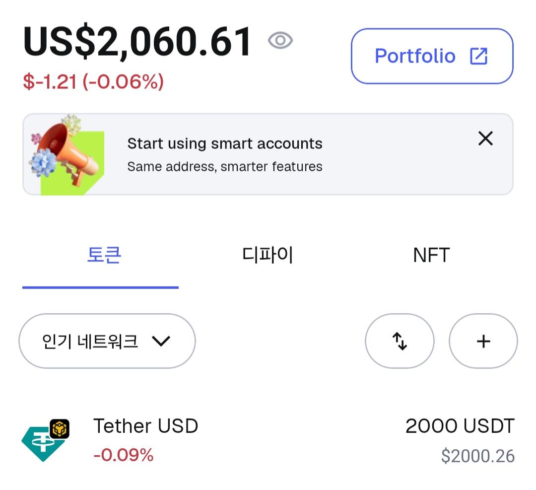Image resolution: width=536 pixels, height=490 pixels.
Task: Click the plus icon to add token
Action: click(483, 341)
